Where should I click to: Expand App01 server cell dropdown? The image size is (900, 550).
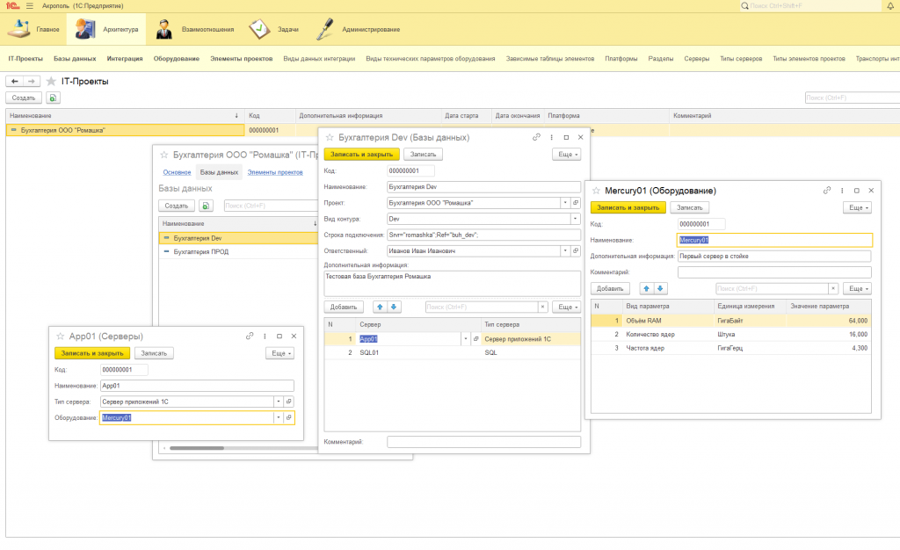pos(466,339)
